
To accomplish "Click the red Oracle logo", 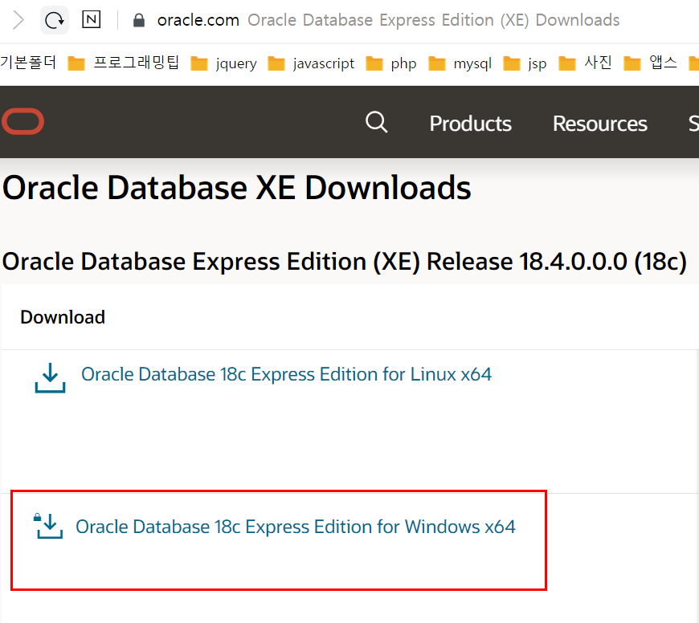I will pyautogui.click(x=22, y=121).
